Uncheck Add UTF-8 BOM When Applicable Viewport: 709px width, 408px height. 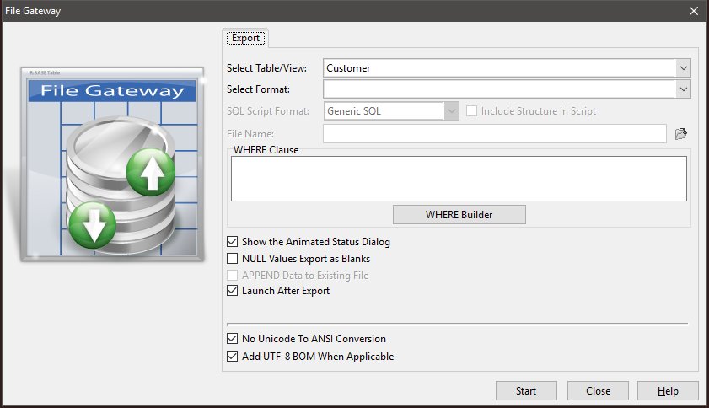(233, 357)
